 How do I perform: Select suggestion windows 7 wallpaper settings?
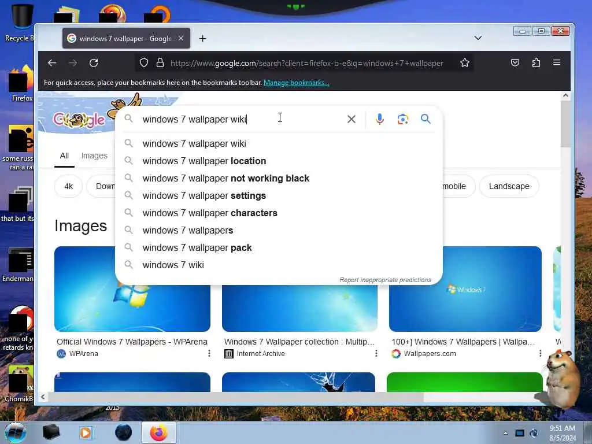[279, 195]
